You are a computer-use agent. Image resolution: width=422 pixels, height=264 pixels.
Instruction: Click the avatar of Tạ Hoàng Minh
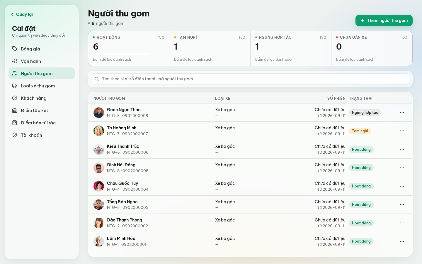click(x=99, y=131)
